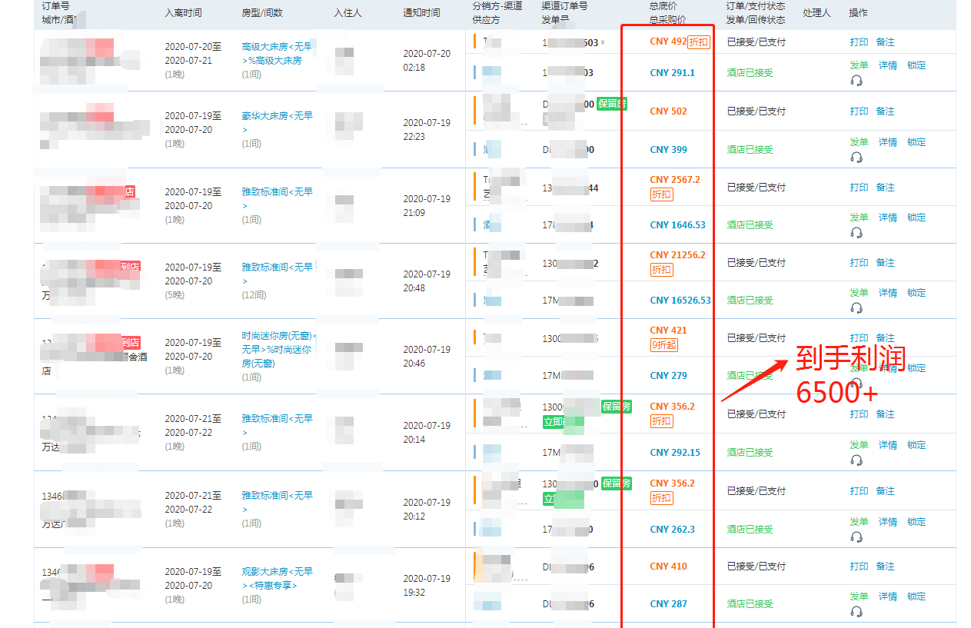This screenshot has height=628, width=971.
Task: Add a 备注 on the top order row
Action: [x=886, y=42]
